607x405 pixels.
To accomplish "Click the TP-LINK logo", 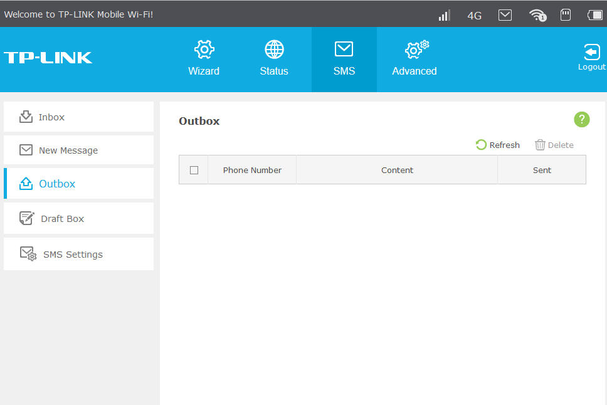I will [x=48, y=58].
